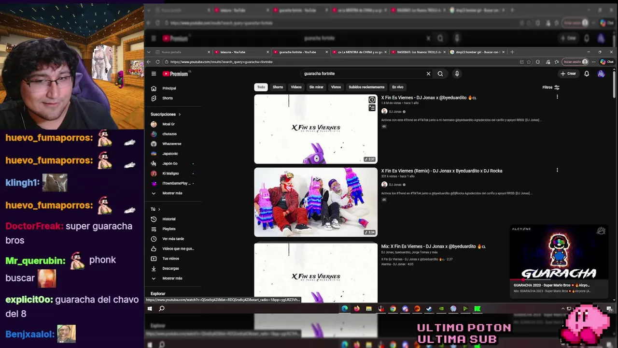
Task: Open X Fin Es Viernes (Remix) title
Action: (442, 171)
